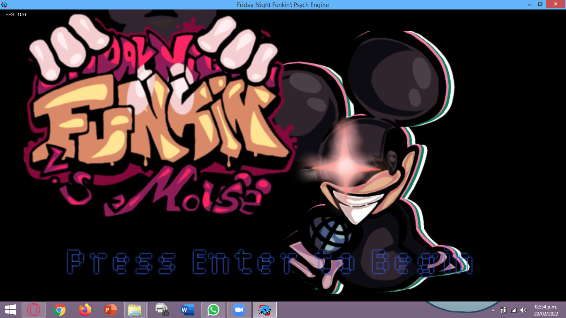Start the Zoom app
Screen dimensions: 566x318
[239, 309]
